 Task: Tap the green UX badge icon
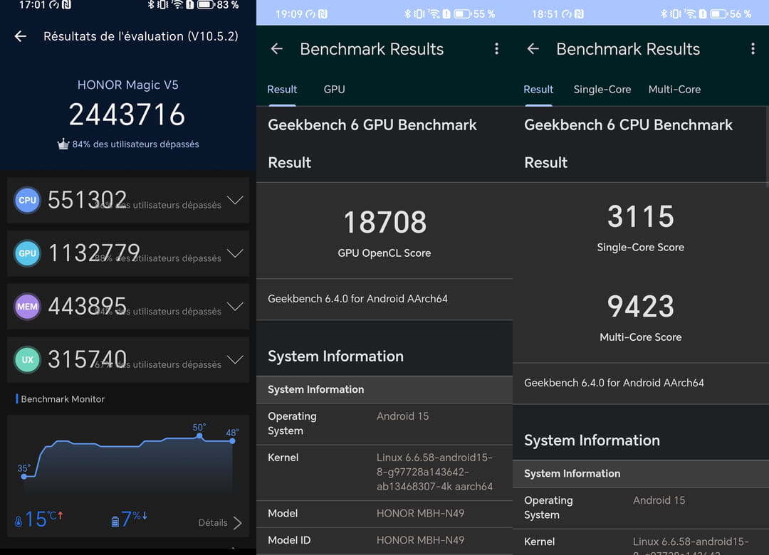[27, 360]
